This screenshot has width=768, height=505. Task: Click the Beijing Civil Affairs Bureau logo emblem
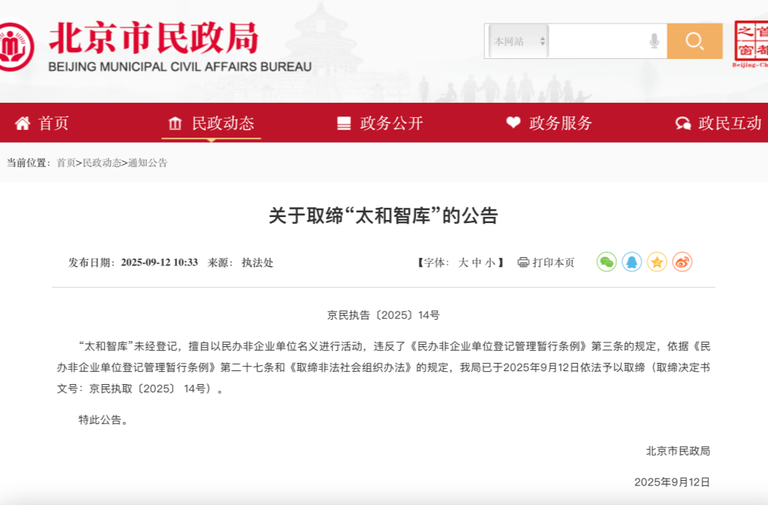[x=16, y=47]
